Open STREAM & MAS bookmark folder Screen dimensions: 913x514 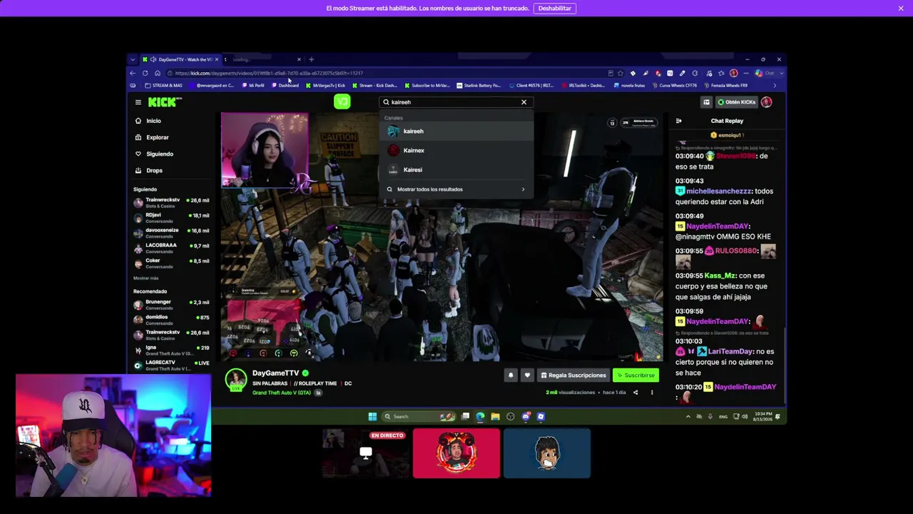(x=164, y=86)
